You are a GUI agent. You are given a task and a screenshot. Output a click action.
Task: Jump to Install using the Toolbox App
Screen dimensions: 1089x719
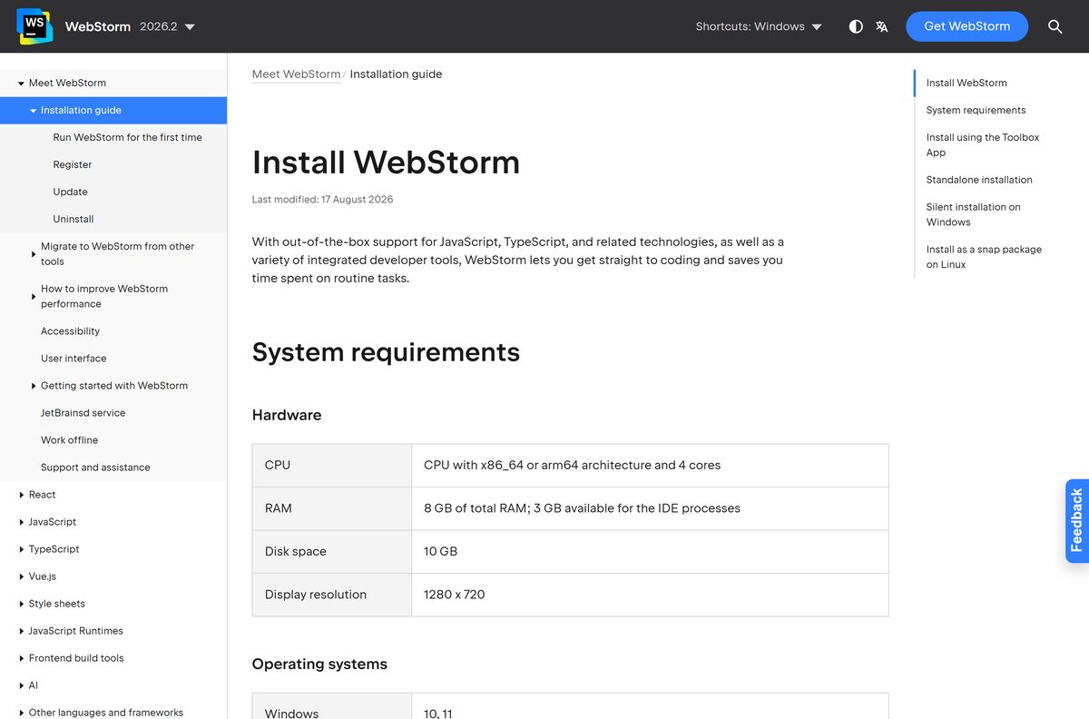983,144
